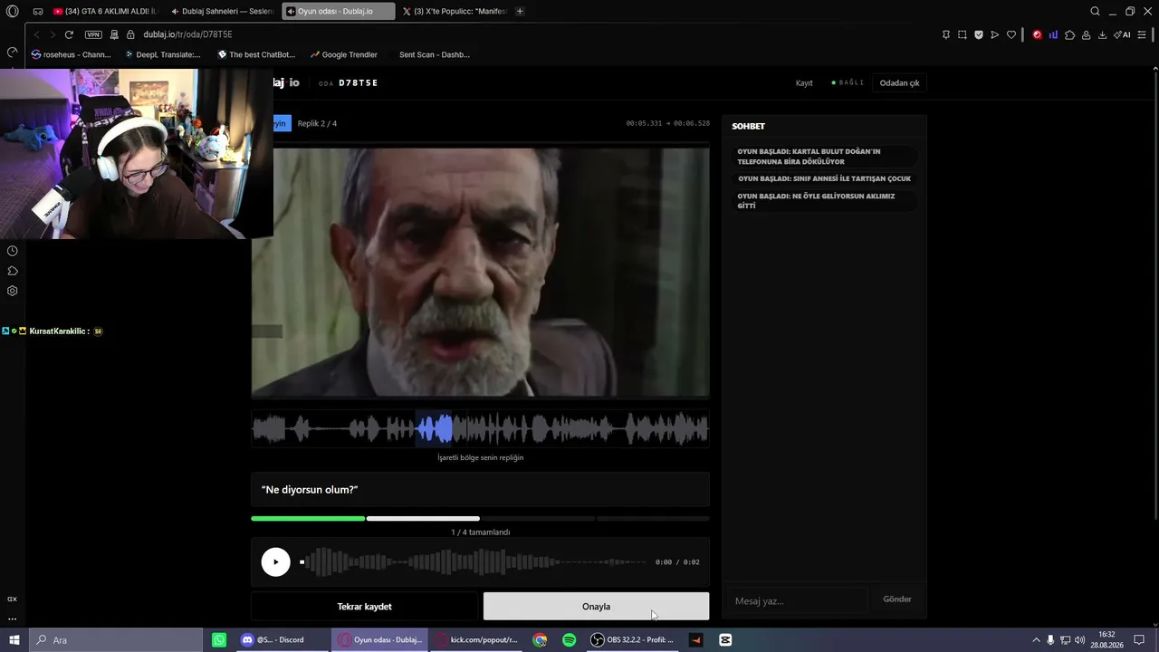This screenshot has height=652, width=1159.
Task: Focus the Mesaj yaz chat input
Action: pos(797,600)
